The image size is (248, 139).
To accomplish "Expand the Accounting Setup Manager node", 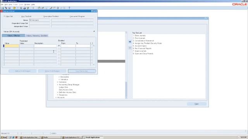I will coord(58,85).
